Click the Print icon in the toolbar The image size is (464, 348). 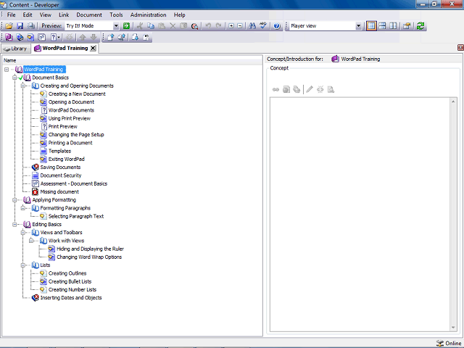click(30, 26)
